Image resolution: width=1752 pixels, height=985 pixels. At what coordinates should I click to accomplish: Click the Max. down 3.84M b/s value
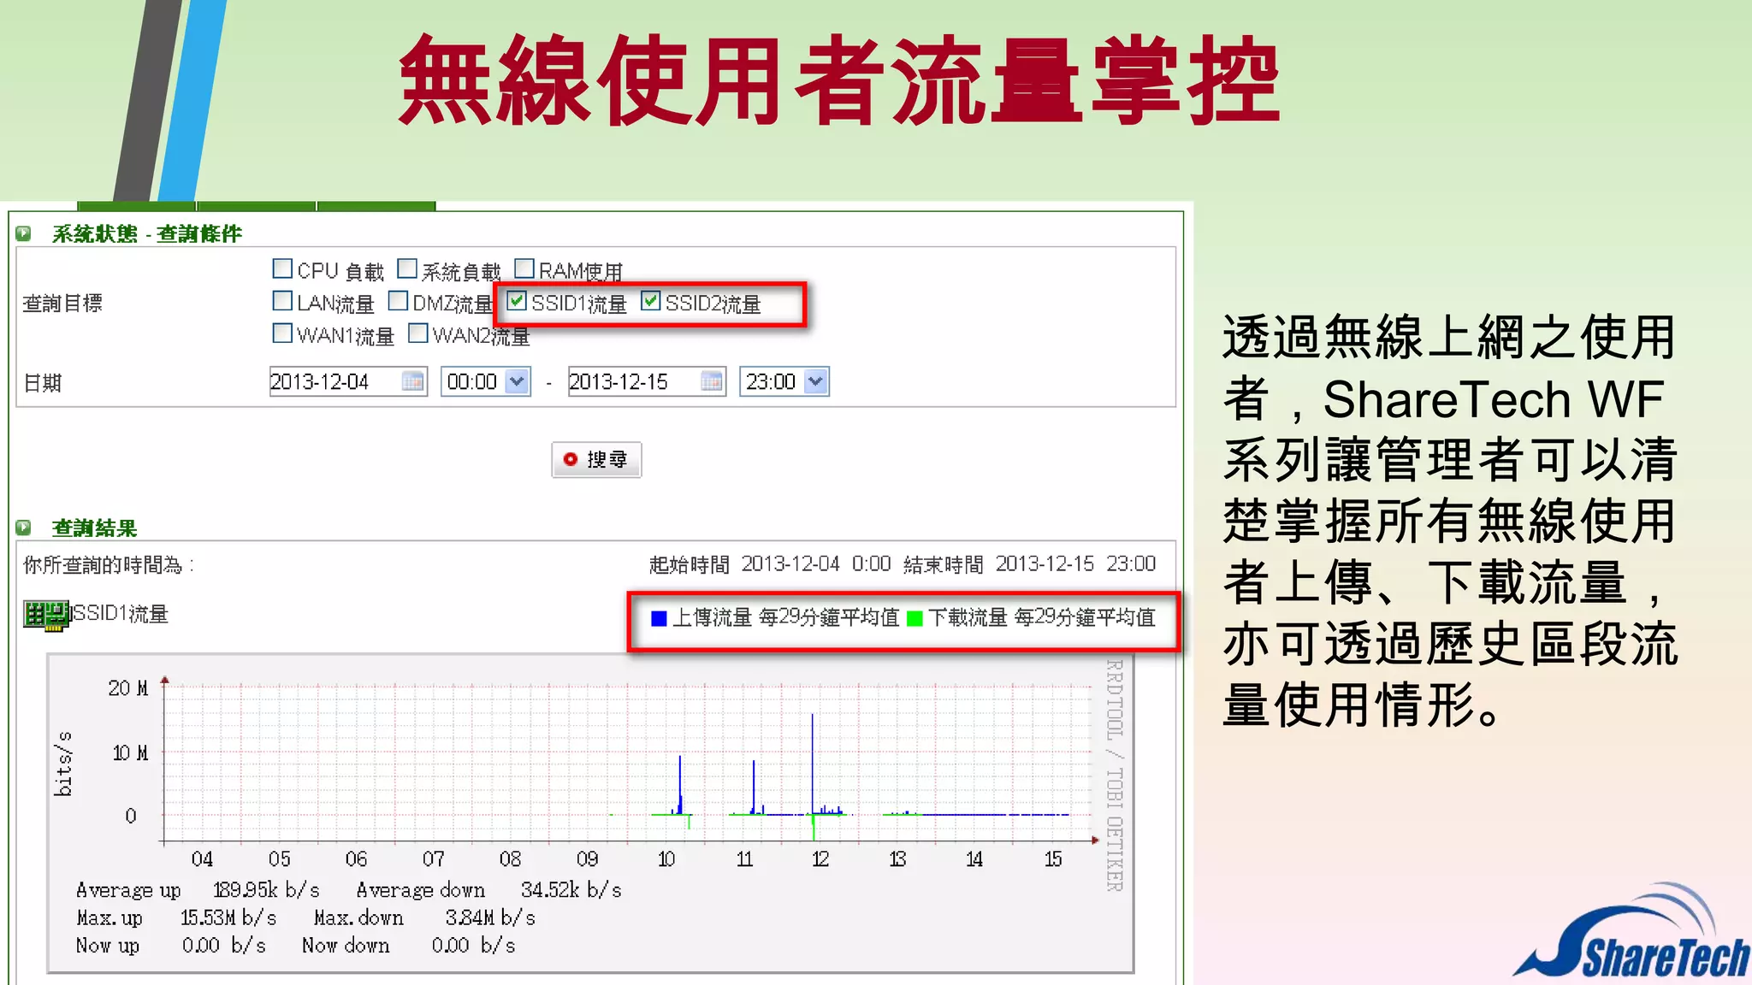(490, 918)
